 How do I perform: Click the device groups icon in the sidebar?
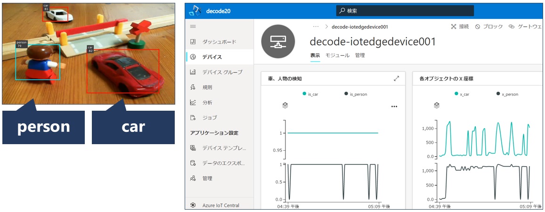coord(193,72)
